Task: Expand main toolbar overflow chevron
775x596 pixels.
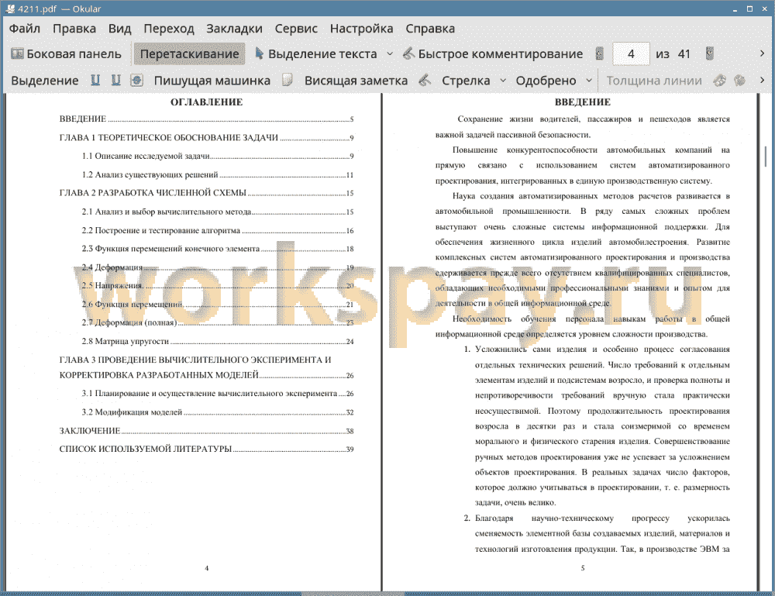Action: (762, 54)
